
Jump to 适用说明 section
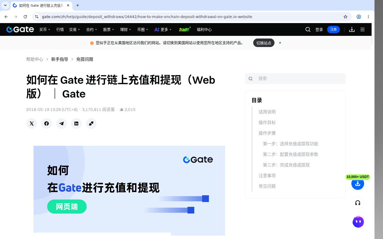tap(267, 112)
